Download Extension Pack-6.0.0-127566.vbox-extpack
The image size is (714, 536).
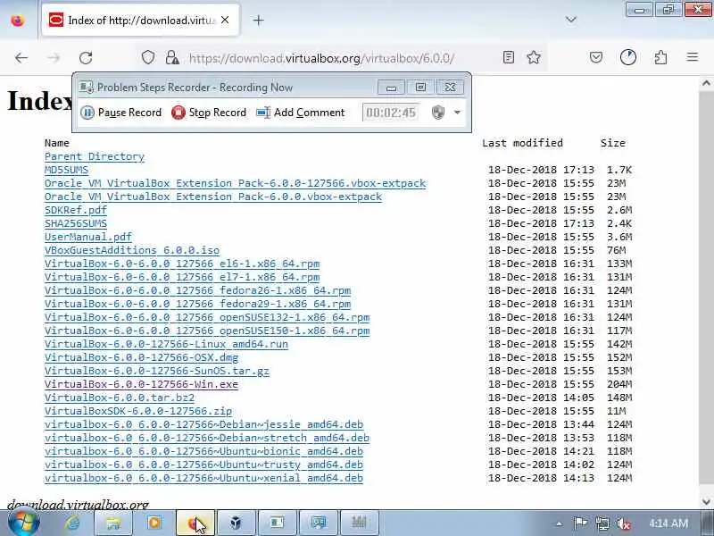point(235,183)
